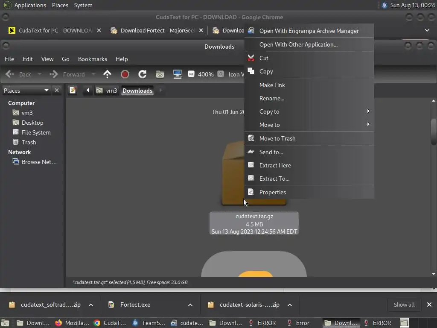The height and width of the screenshot is (328, 437).
Task: Choose Rename... from the context menu
Action: click(x=309, y=98)
